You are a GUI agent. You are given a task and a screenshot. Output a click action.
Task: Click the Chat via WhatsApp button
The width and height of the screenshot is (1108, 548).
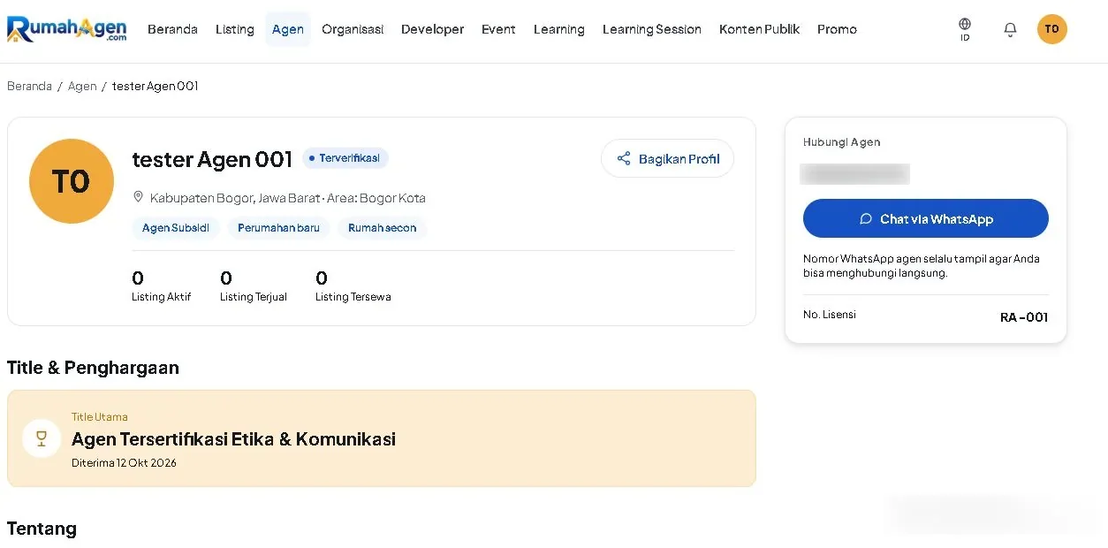pyautogui.click(x=925, y=218)
